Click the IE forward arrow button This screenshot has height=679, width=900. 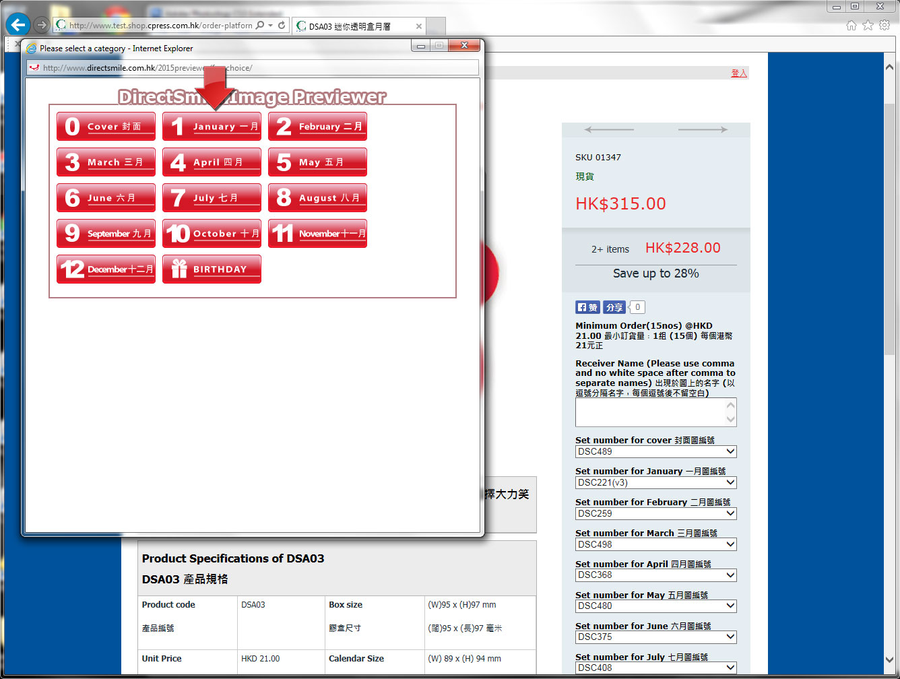pos(42,25)
